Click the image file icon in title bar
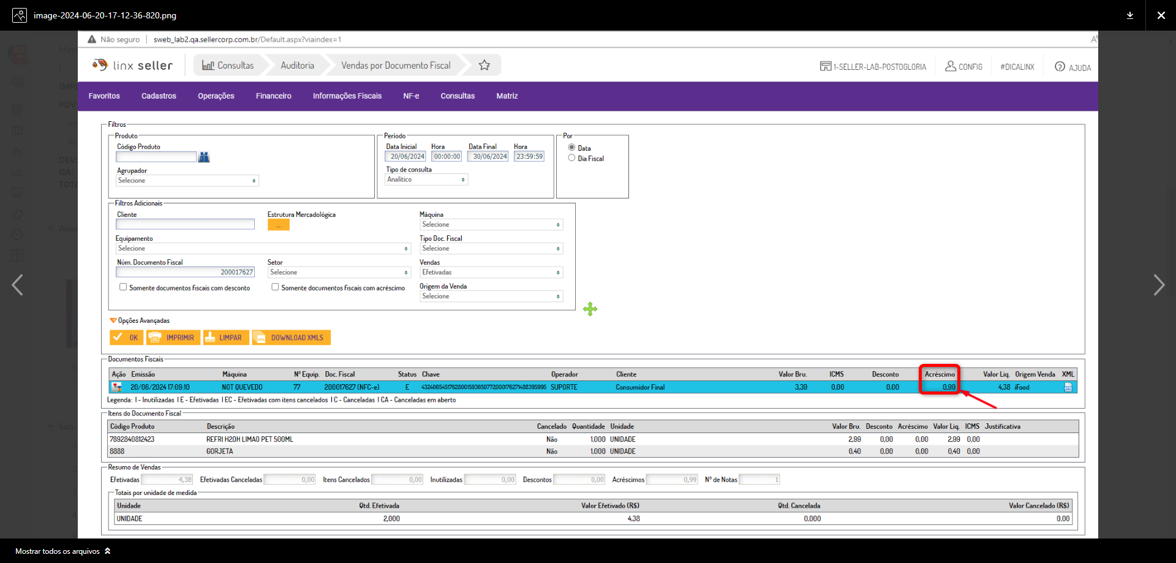 (x=20, y=15)
